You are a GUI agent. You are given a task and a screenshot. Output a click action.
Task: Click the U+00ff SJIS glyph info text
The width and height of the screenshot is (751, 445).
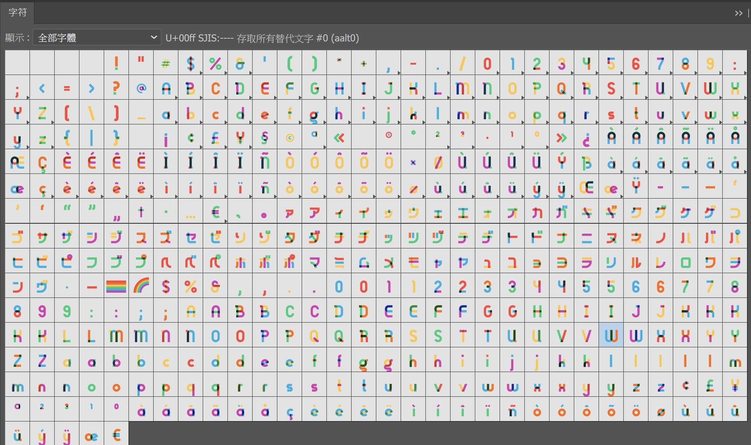[262, 38]
